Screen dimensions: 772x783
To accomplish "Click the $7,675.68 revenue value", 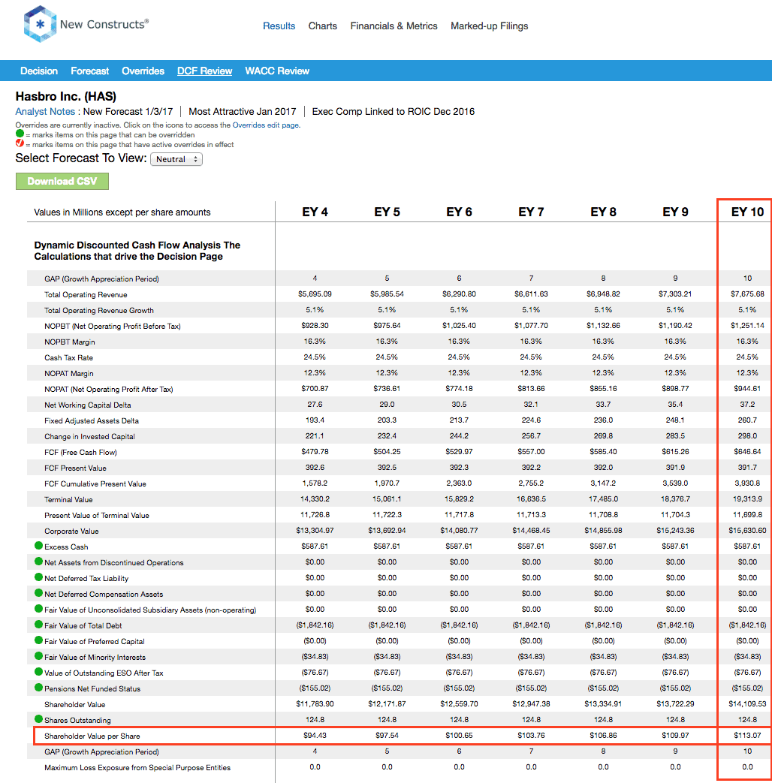I will [x=747, y=294].
